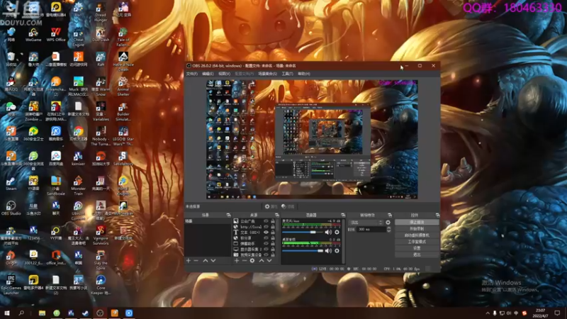This screenshot has width=567, height=319.
Task: Open source properties gear in Sources toolbar
Action: pos(252,260)
